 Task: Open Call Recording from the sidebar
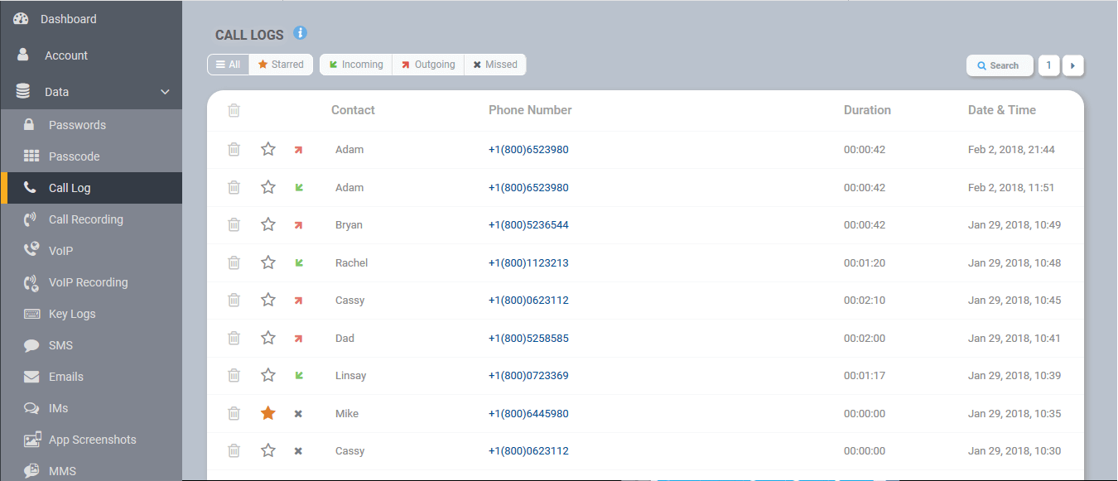click(x=85, y=219)
